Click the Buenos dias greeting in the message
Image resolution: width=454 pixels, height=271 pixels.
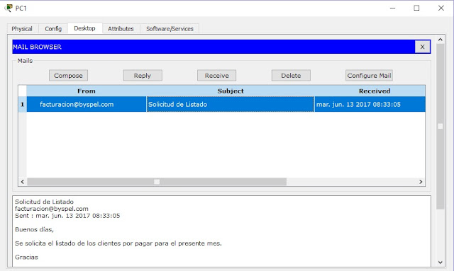pos(34,229)
